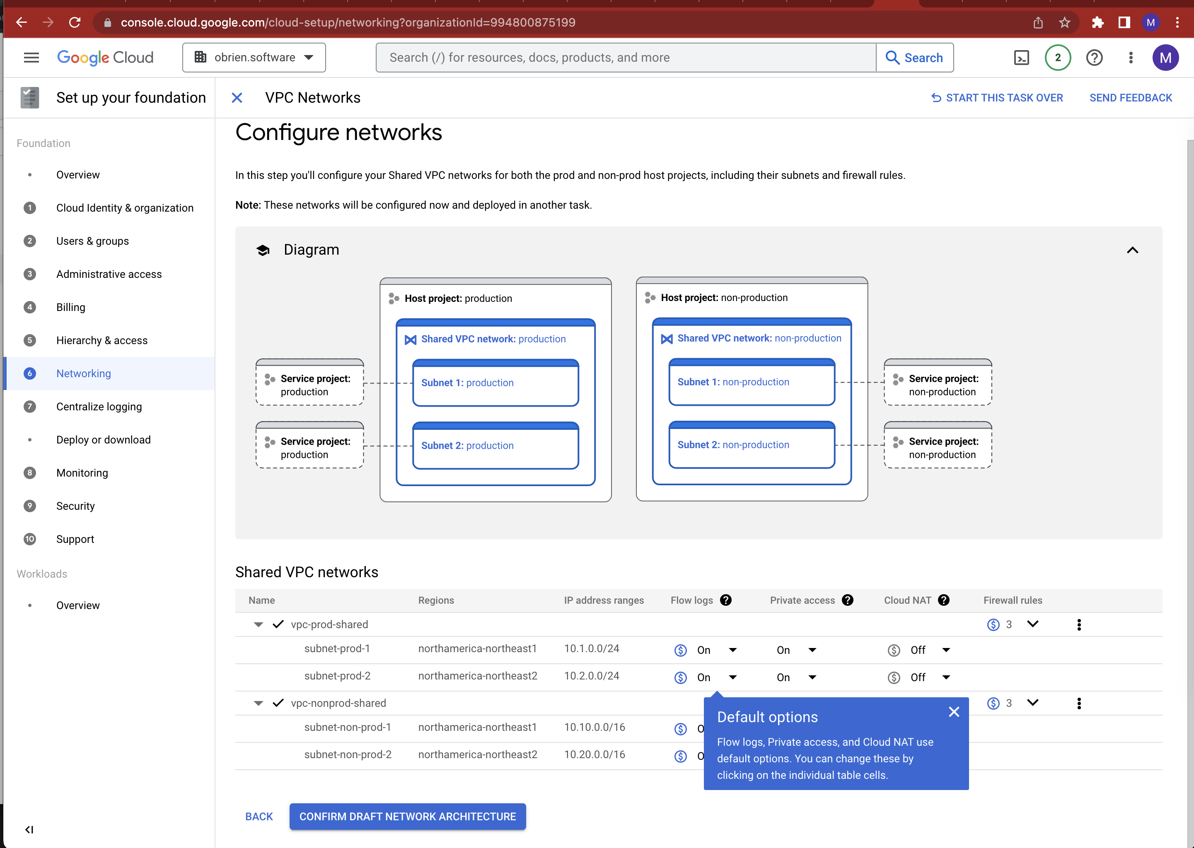Open your profile avatar menu
The height and width of the screenshot is (848, 1194).
coord(1165,58)
